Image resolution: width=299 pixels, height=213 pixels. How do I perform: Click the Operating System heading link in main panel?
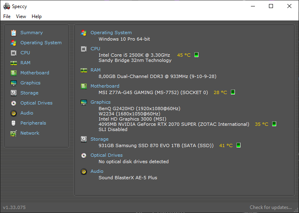(x=111, y=33)
